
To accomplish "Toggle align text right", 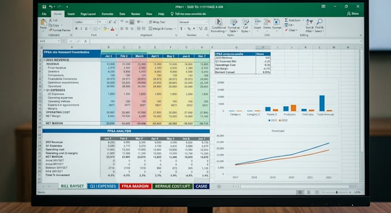I will (132, 29).
